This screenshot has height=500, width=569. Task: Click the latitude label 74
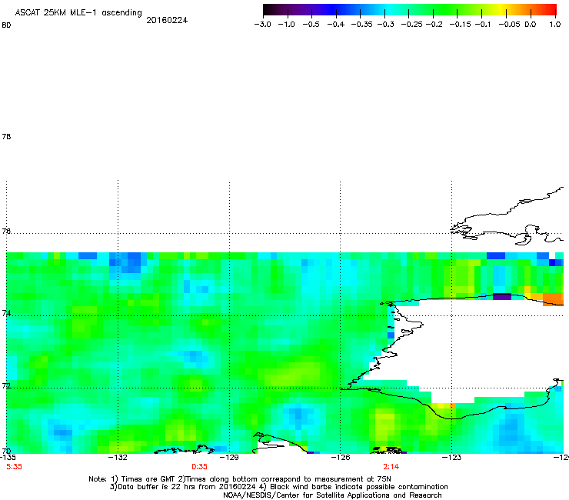[6, 313]
